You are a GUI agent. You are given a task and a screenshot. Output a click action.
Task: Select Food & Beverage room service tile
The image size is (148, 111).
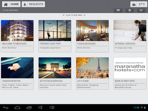tap(92, 36)
